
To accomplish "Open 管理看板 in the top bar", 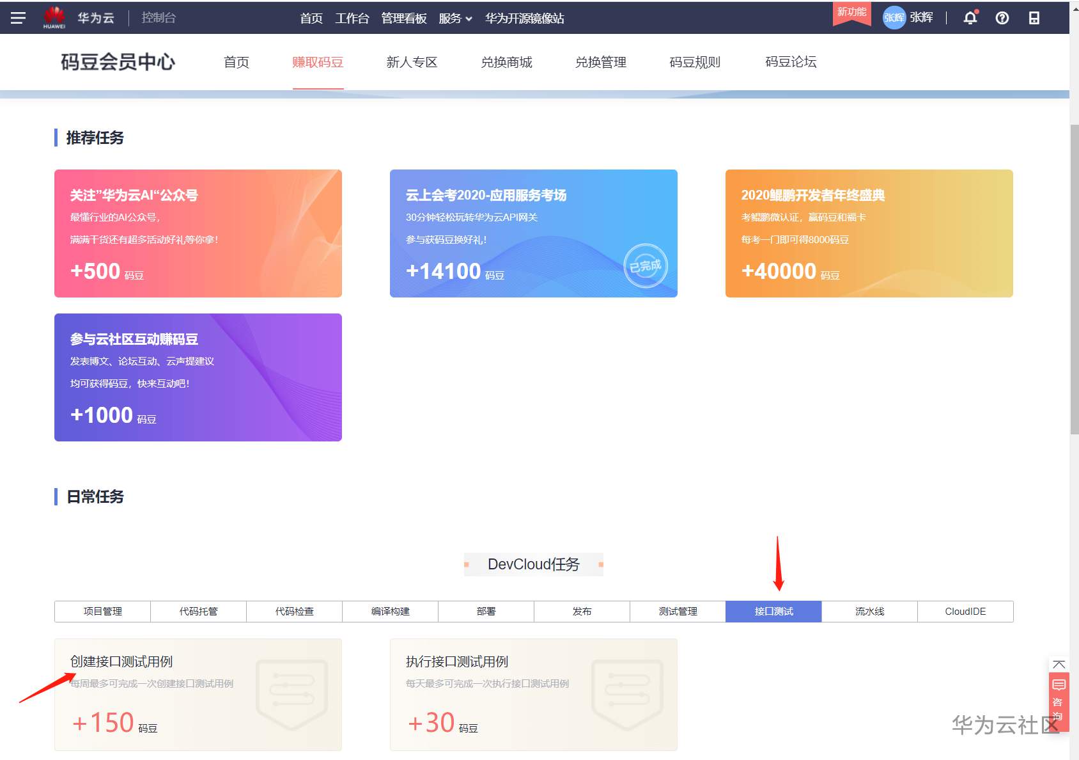I will [404, 19].
